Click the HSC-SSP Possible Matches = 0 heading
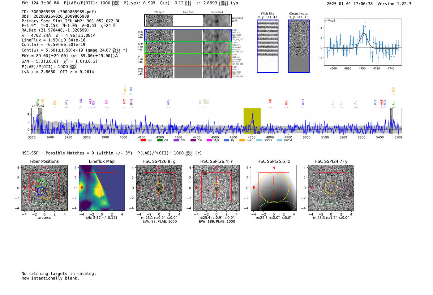Screen dimensions: 433x295 point(77,153)
